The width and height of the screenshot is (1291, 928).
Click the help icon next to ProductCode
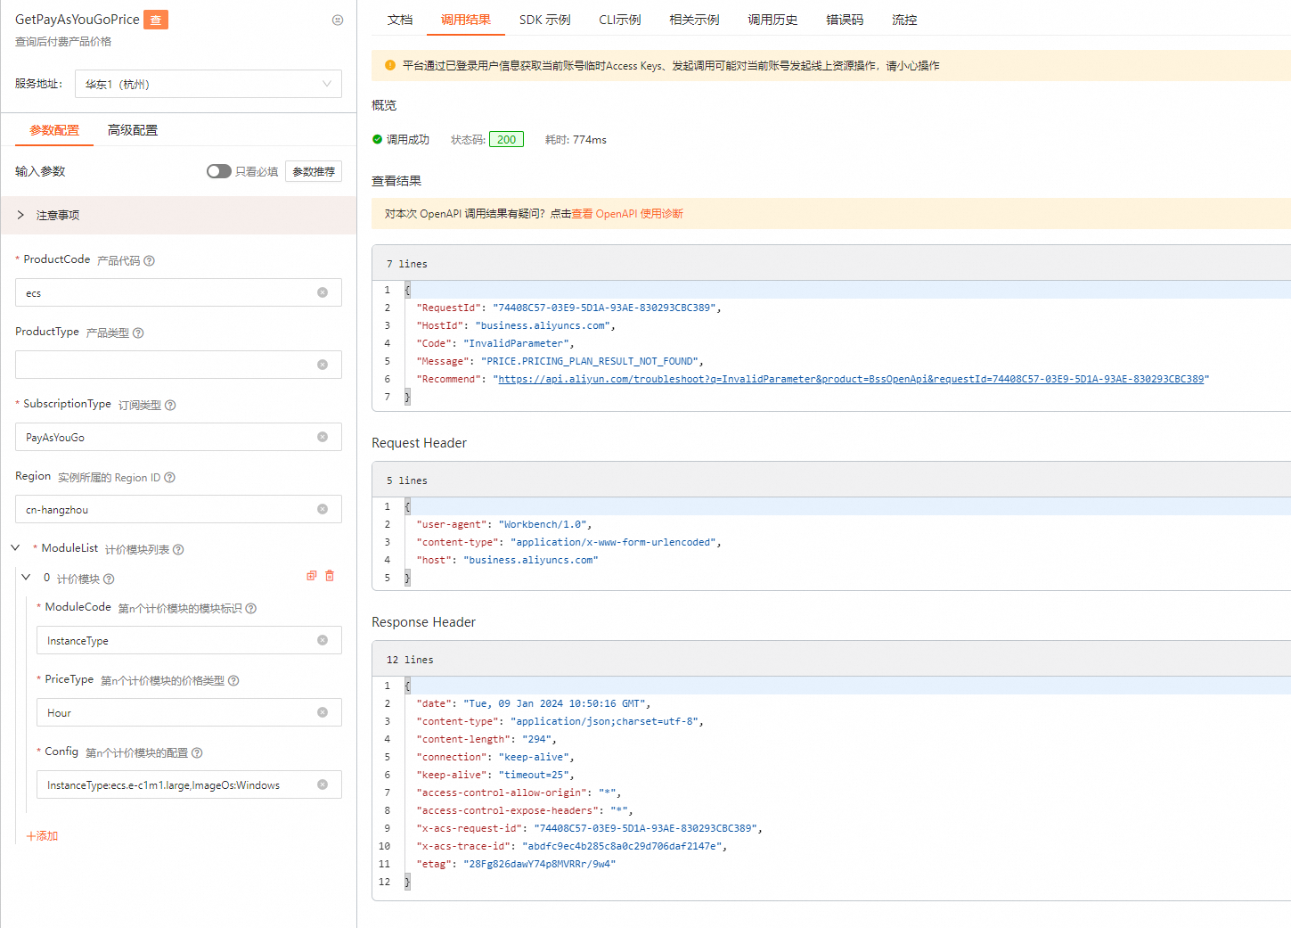[x=150, y=261]
